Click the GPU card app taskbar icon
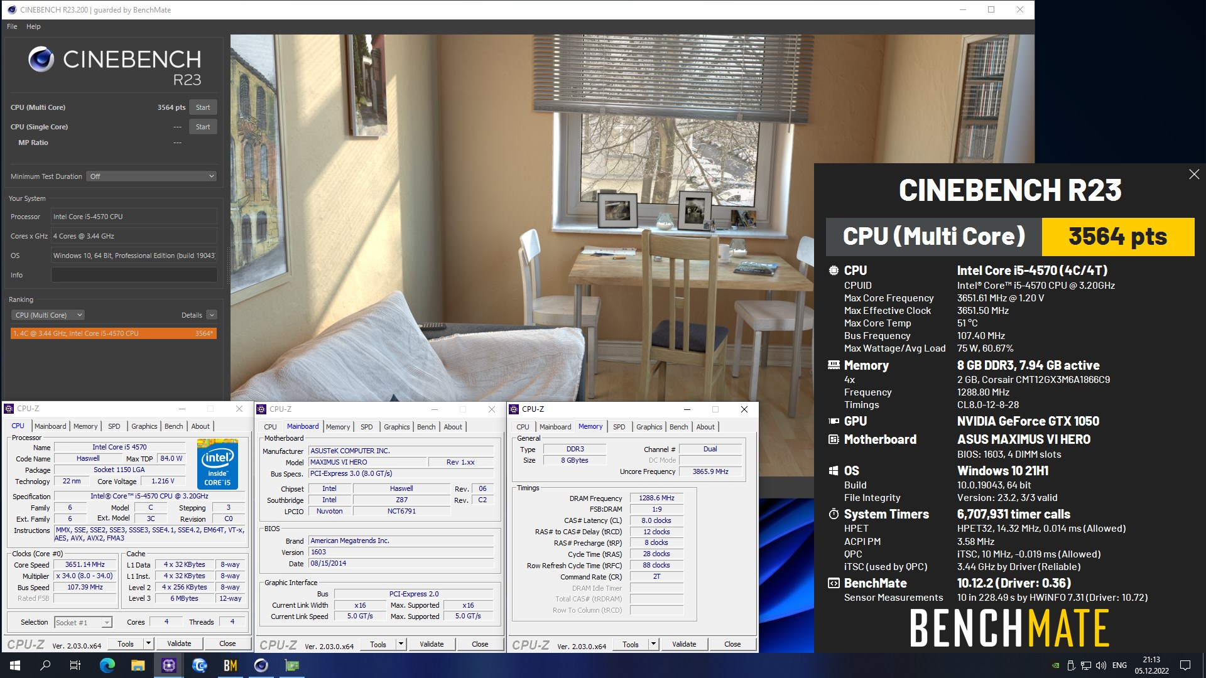Screen dimensions: 1206x678 click(292, 665)
